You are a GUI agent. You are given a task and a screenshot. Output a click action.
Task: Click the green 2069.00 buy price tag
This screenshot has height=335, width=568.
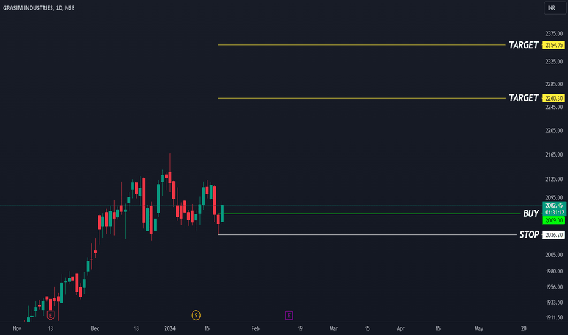point(554,220)
